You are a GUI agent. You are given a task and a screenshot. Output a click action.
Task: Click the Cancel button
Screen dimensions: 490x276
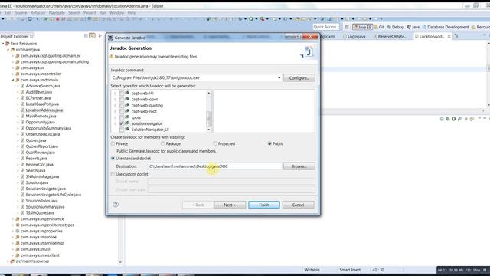pos(298,205)
